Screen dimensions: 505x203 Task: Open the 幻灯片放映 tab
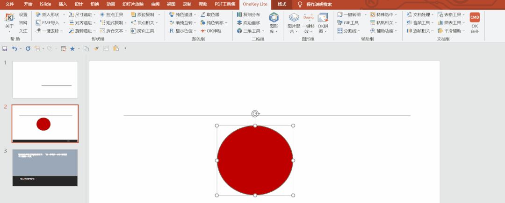133,4
